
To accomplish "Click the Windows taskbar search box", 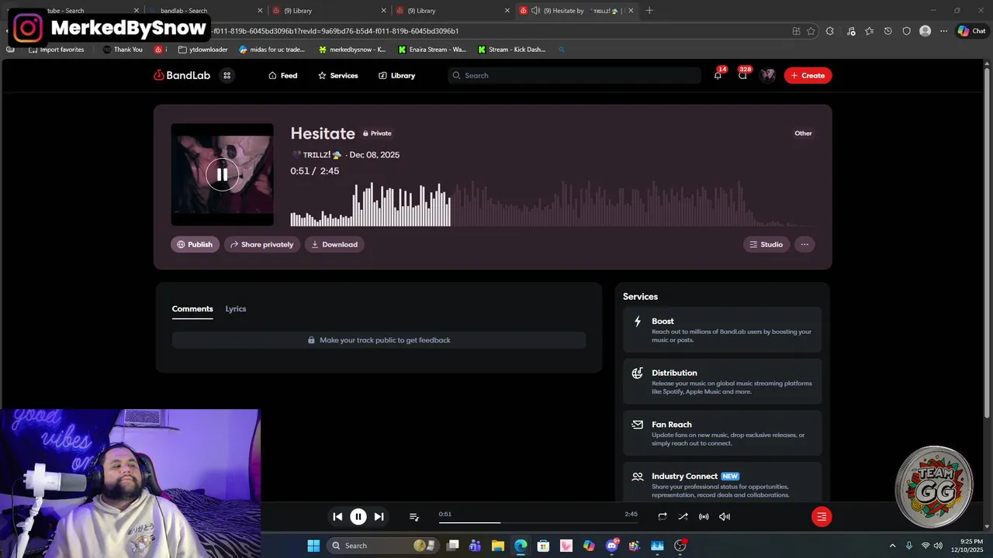I will pyautogui.click(x=382, y=546).
